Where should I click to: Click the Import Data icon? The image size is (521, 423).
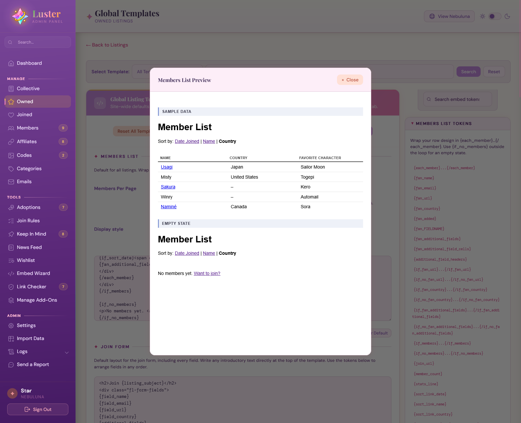pos(11,338)
